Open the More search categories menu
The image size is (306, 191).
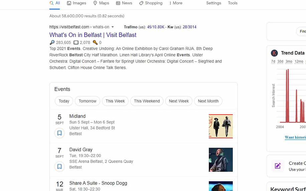click(176, 3)
